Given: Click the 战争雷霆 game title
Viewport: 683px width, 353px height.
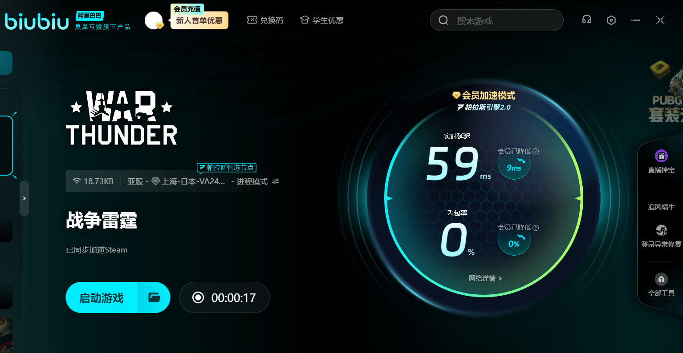Looking at the screenshot, I should (x=102, y=220).
